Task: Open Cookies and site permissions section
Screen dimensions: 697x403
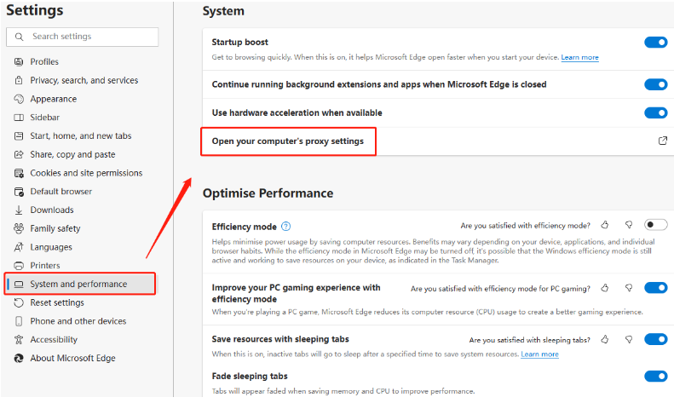Action: coord(86,173)
